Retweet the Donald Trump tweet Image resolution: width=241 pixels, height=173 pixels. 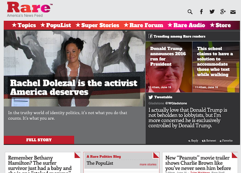(x=209, y=141)
